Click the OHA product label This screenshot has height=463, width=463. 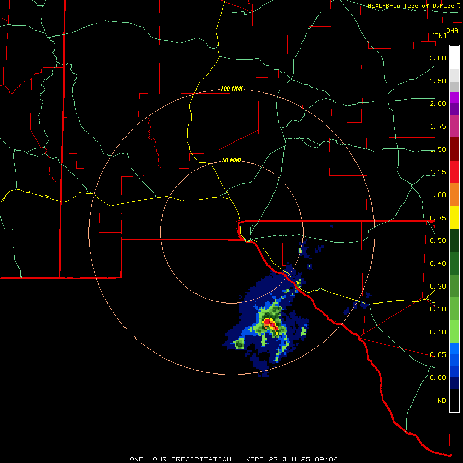pyautogui.click(x=452, y=30)
